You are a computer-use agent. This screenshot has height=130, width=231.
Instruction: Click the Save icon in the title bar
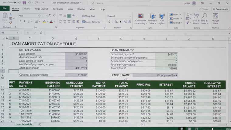pos(24,3)
